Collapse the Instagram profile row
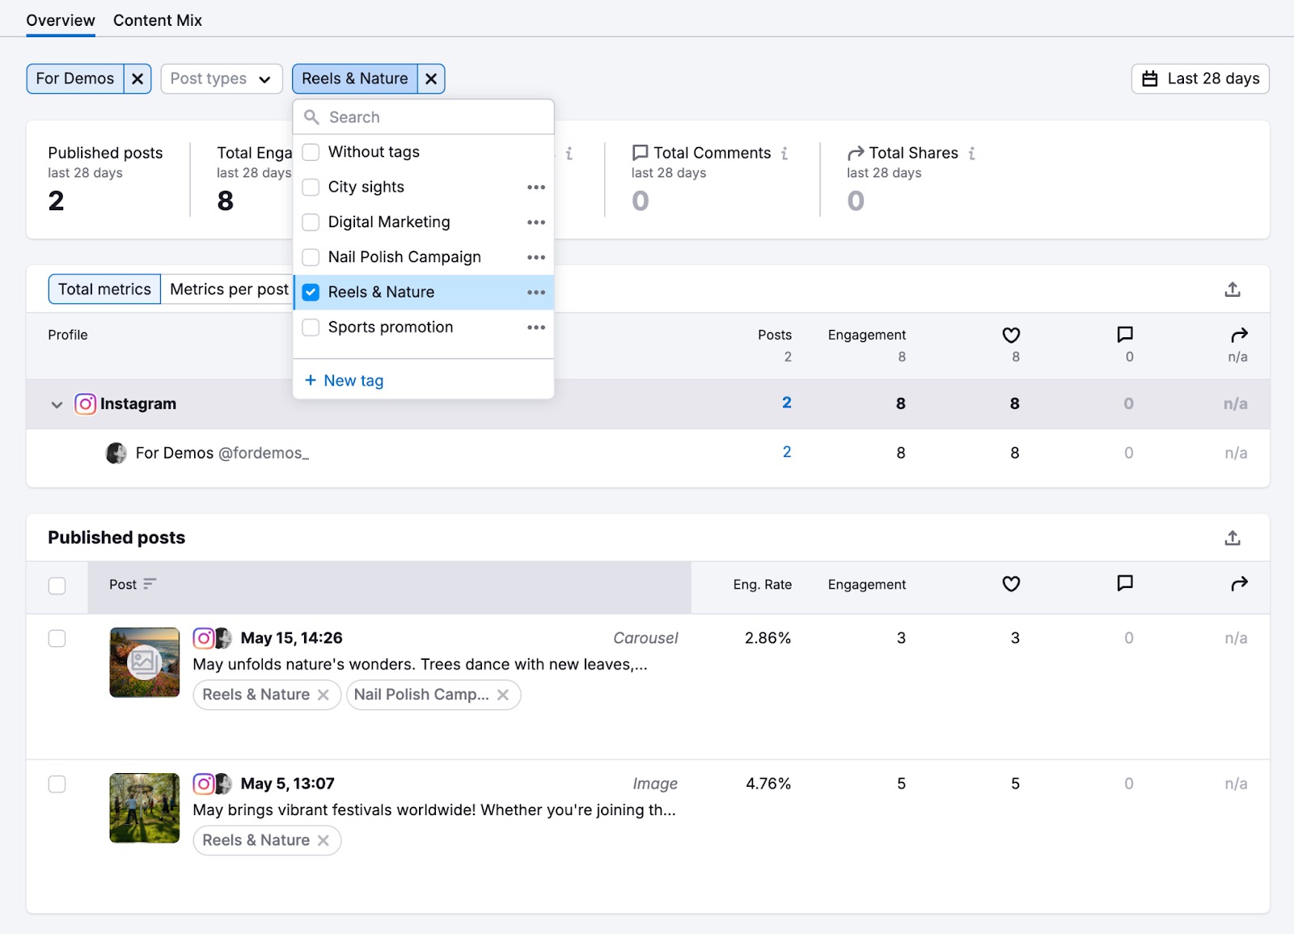Image resolution: width=1294 pixels, height=934 pixels. coord(56,404)
